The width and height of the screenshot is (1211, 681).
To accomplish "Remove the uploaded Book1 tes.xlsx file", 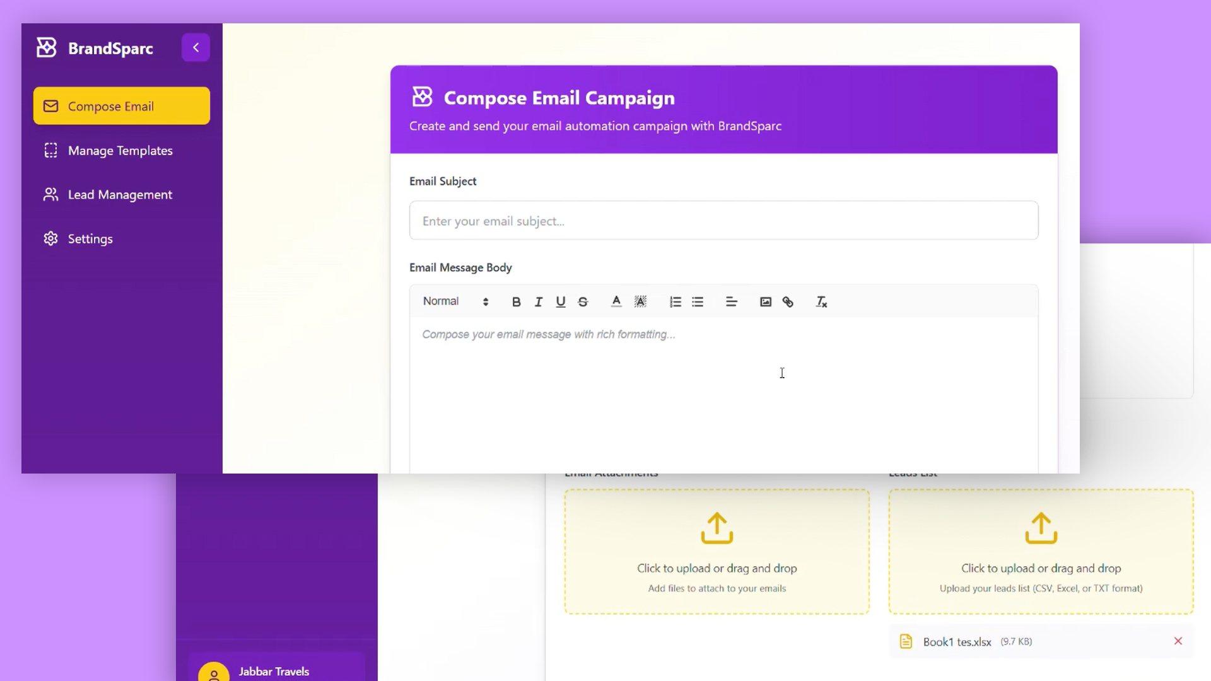I will coord(1178,641).
